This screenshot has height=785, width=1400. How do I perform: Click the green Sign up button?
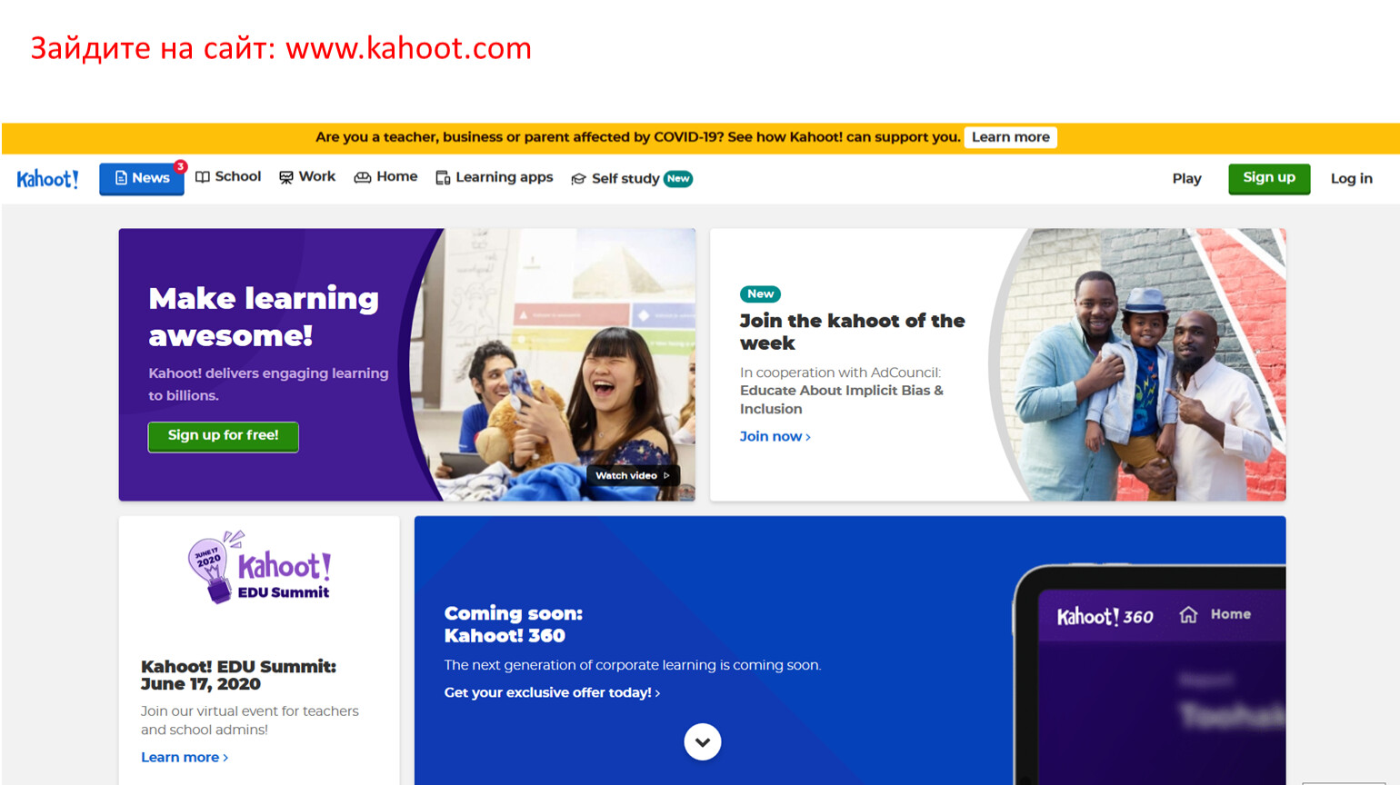[1269, 178]
